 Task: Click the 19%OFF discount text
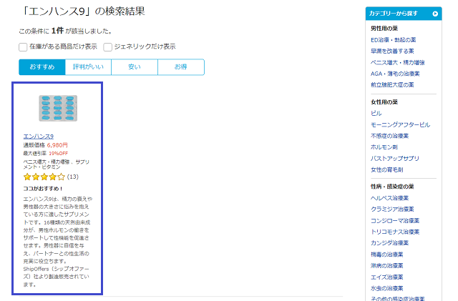point(59,153)
